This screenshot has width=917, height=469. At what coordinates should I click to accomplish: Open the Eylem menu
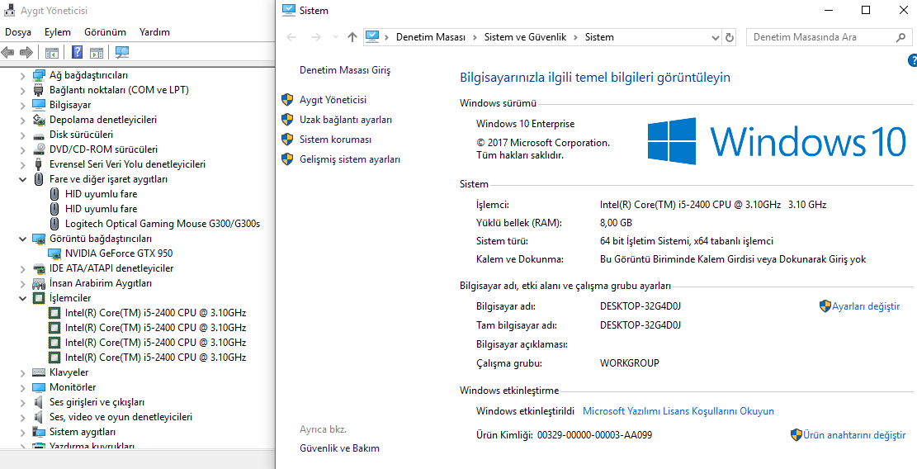click(57, 32)
